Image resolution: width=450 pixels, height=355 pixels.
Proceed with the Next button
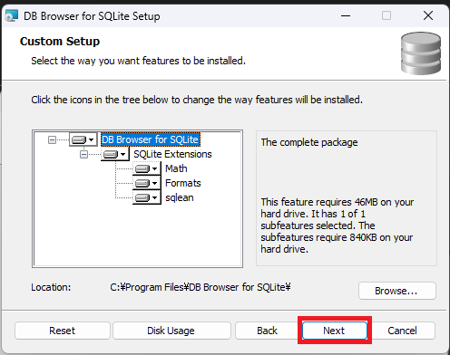click(335, 331)
